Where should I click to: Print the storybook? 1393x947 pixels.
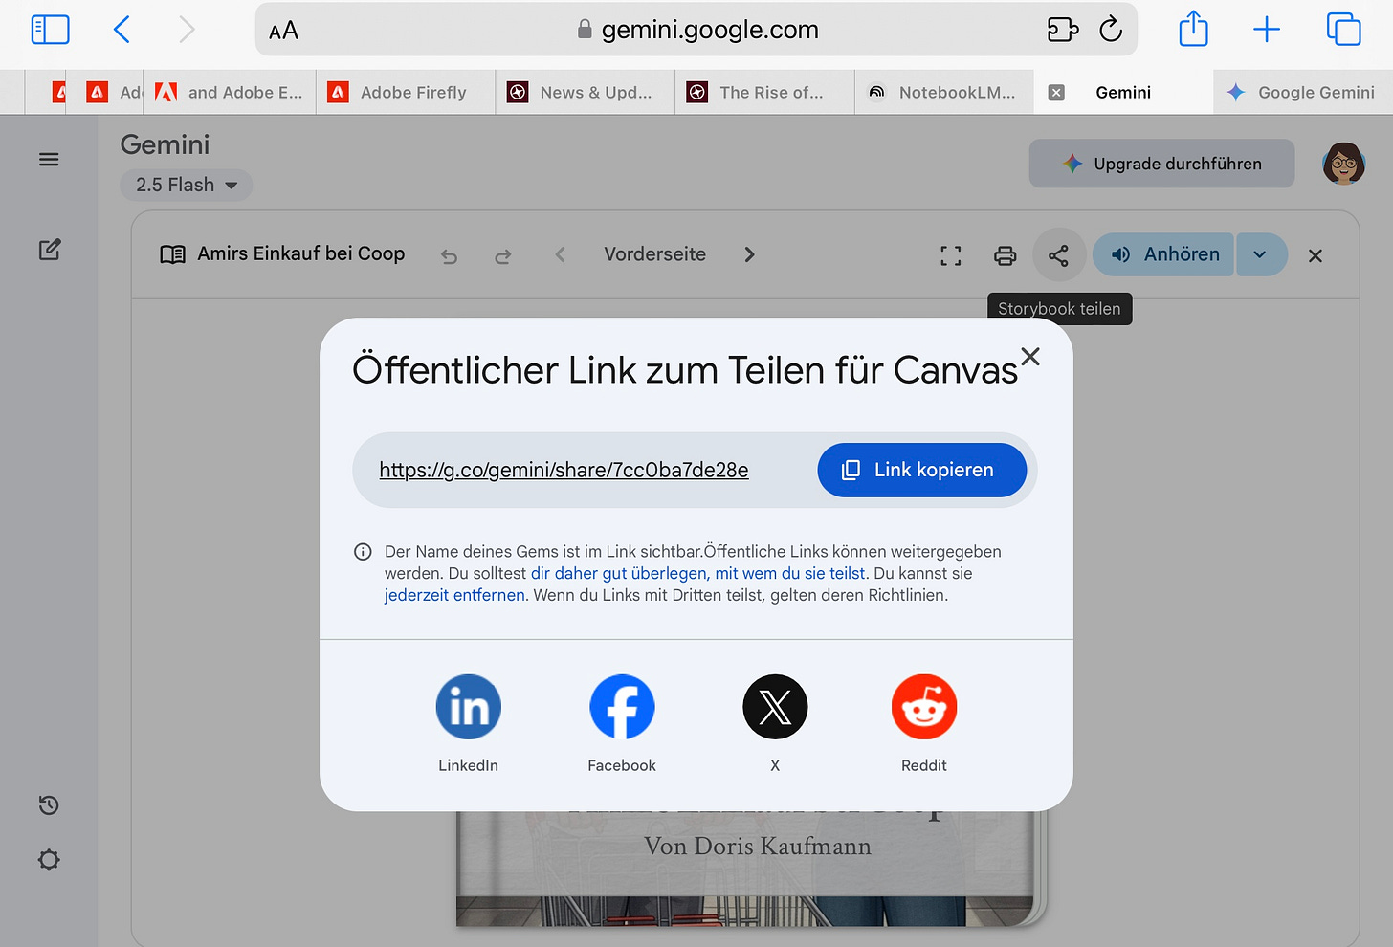[x=1005, y=255]
